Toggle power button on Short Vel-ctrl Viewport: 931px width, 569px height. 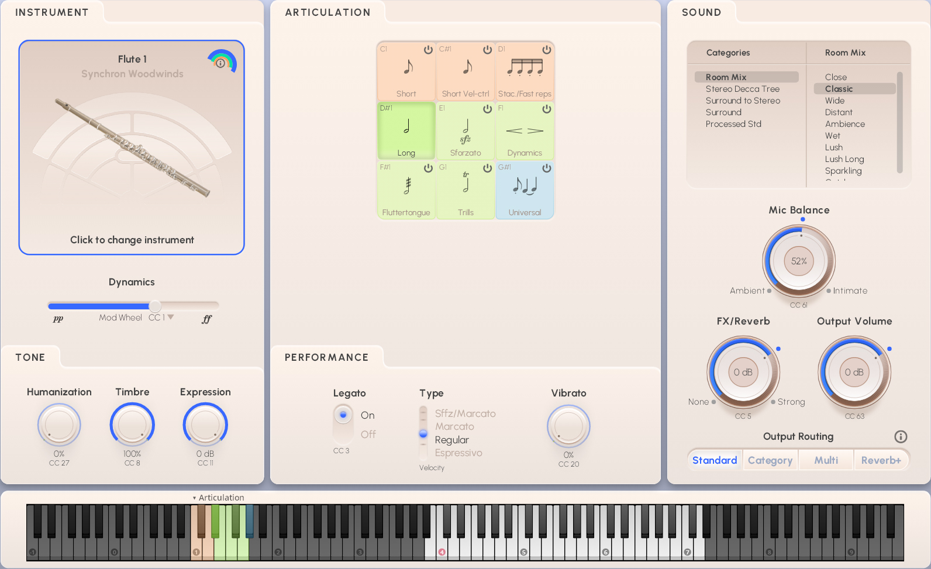pos(487,50)
